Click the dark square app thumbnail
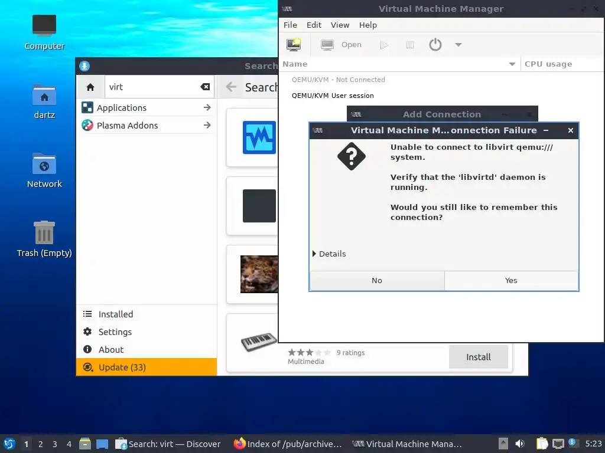605x453 pixels. point(259,206)
